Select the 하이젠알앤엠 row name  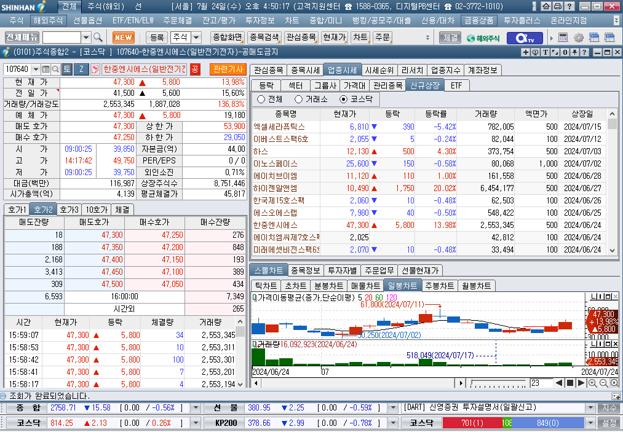pyautogui.click(x=276, y=188)
